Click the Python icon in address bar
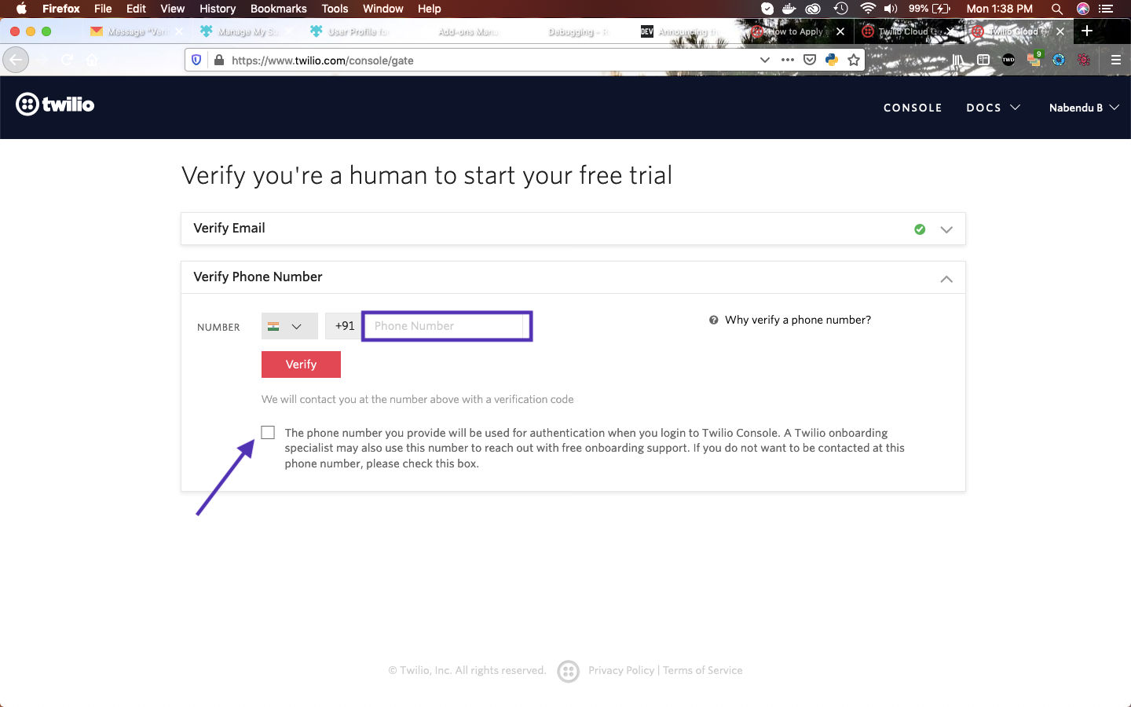 832,60
